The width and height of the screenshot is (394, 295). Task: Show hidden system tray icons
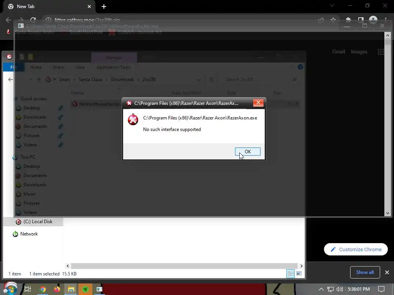[x=321, y=289]
